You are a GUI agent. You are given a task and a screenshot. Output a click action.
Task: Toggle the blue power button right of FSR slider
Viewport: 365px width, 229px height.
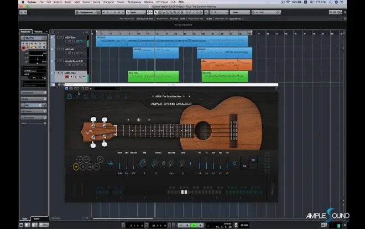[x=234, y=163]
